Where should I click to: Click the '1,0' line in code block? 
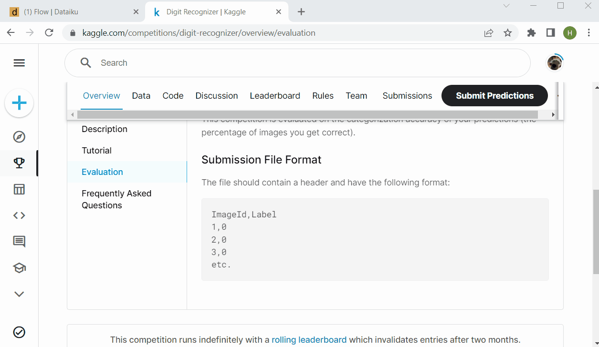[219, 227]
